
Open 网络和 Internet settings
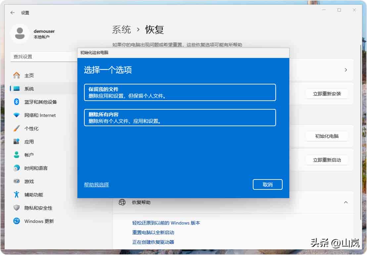tap(40, 115)
